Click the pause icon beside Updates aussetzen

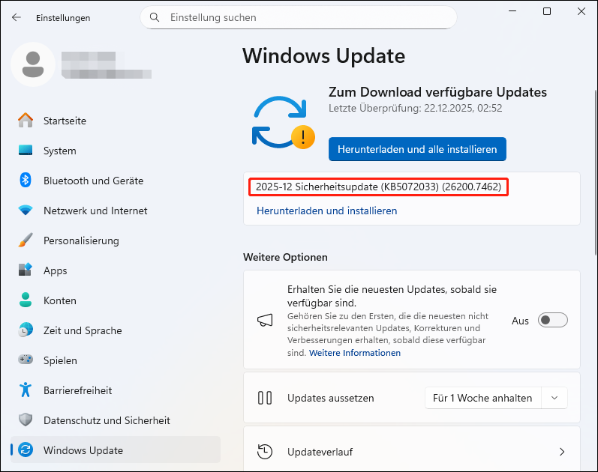tap(265, 398)
